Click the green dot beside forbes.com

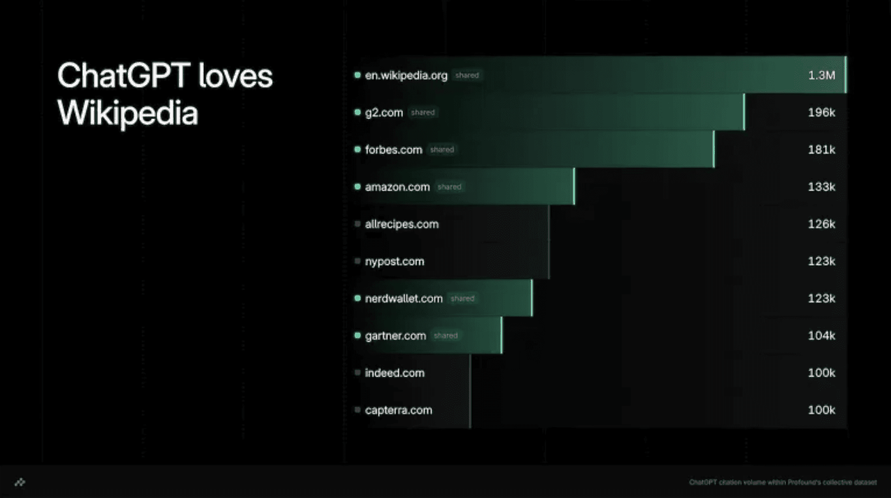pyautogui.click(x=357, y=150)
